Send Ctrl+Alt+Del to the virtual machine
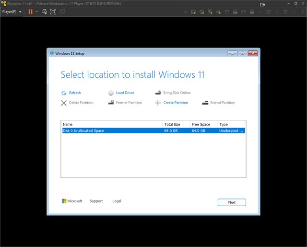The width and height of the screenshot is (307, 247). pos(45,12)
